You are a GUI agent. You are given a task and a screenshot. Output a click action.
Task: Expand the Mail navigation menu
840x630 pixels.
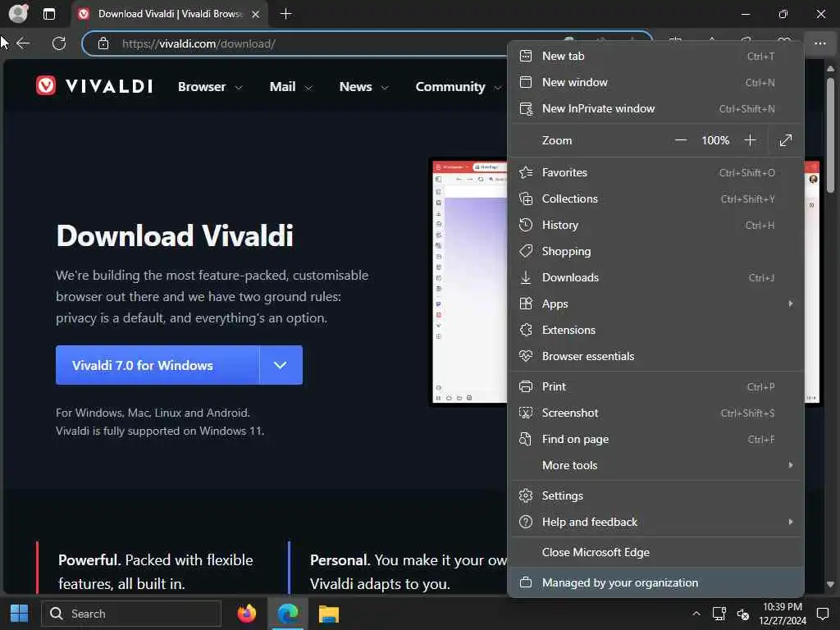(291, 87)
